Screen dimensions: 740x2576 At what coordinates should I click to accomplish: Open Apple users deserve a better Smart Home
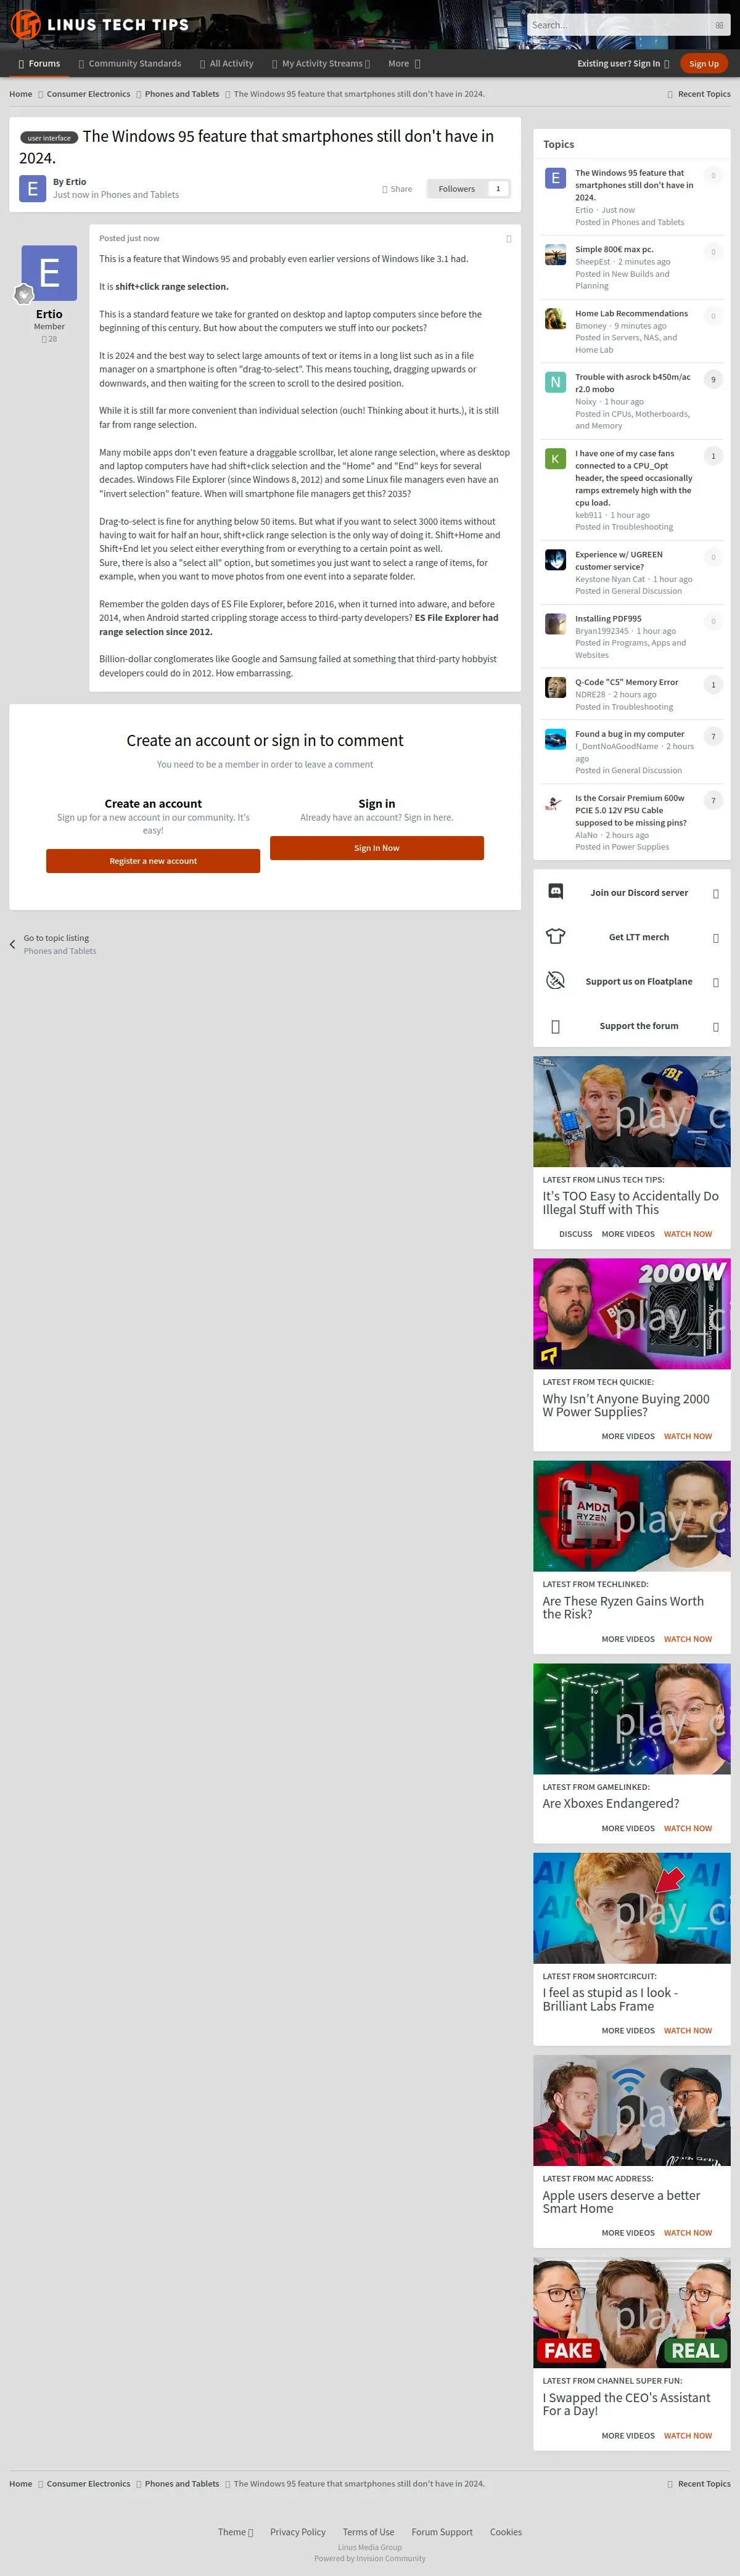tap(621, 2201)
